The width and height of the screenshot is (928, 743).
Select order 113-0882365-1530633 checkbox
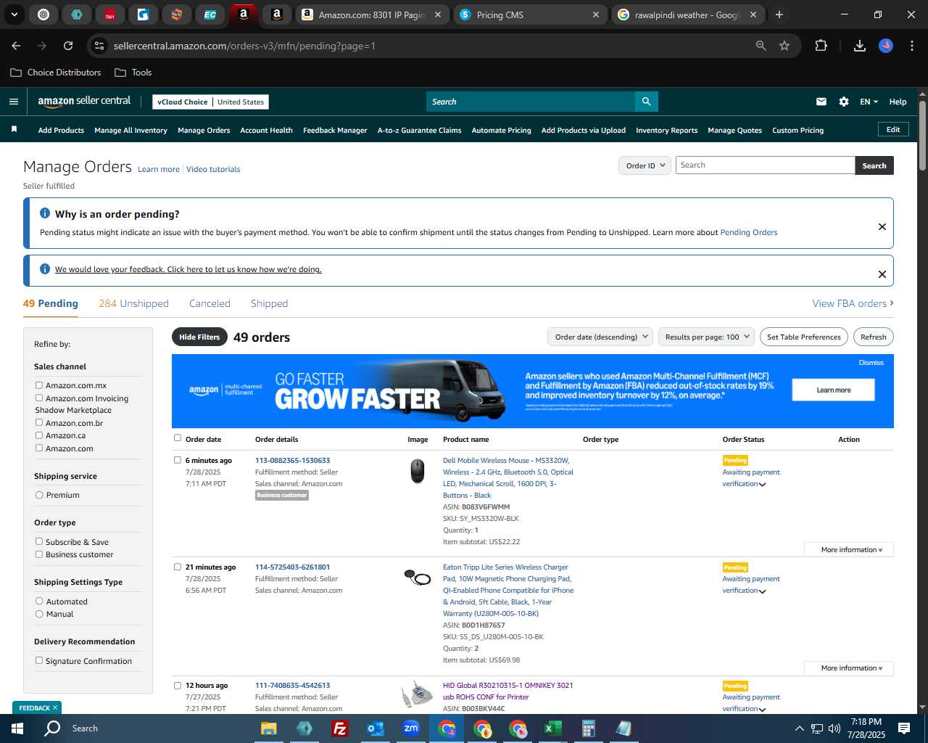coord(177,459)
